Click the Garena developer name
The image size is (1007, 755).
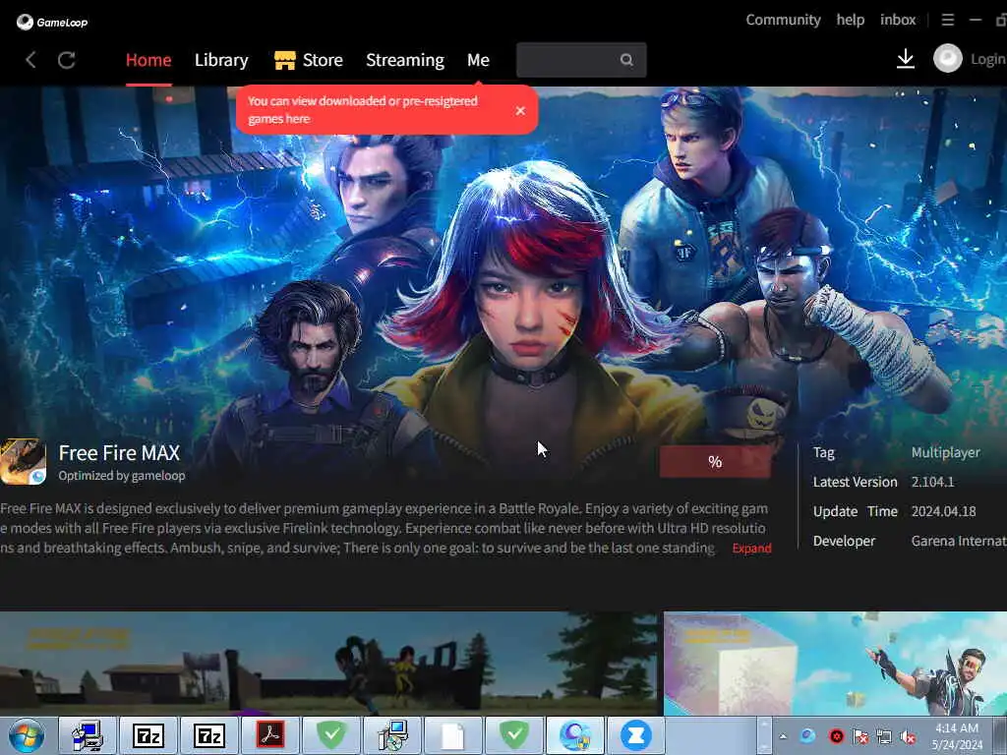(958, 541)
